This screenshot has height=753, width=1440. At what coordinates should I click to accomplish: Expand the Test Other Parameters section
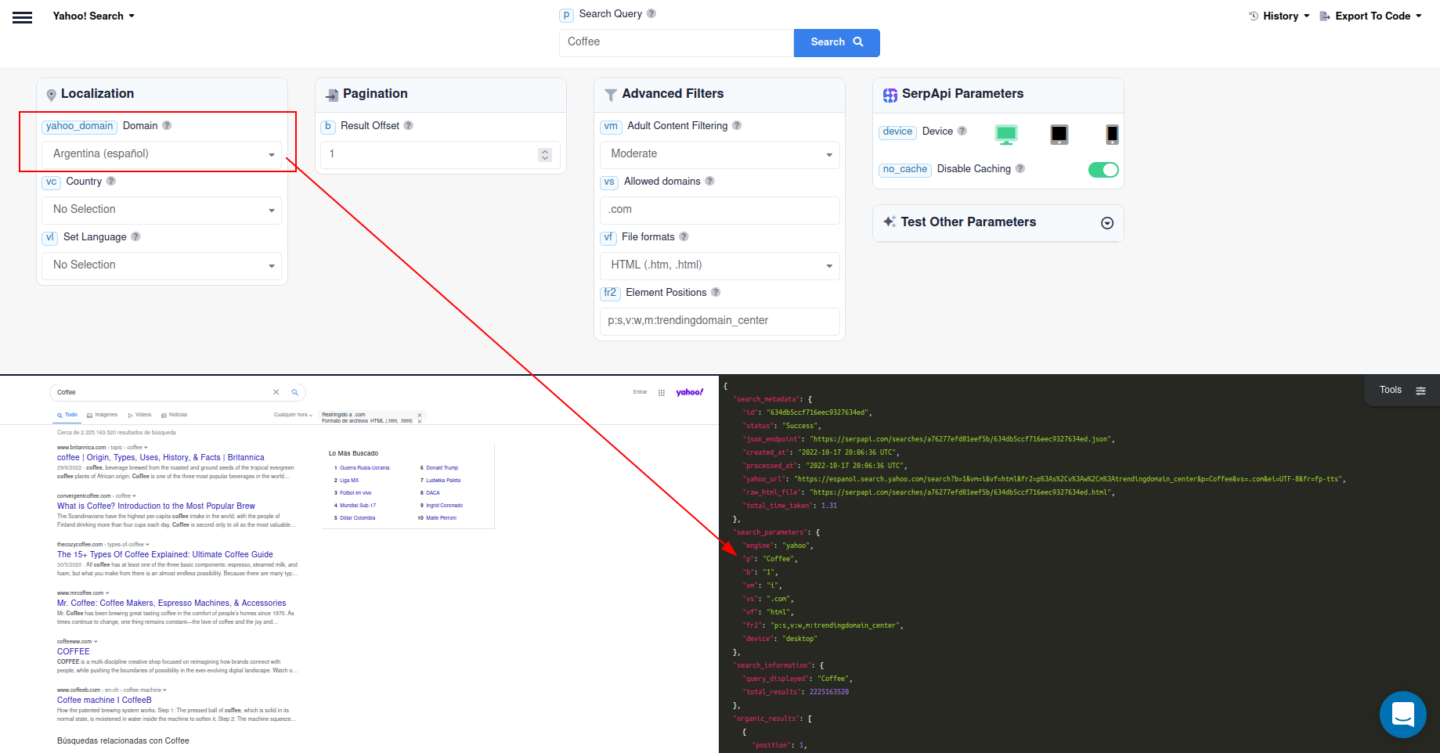pos(1107,223)
